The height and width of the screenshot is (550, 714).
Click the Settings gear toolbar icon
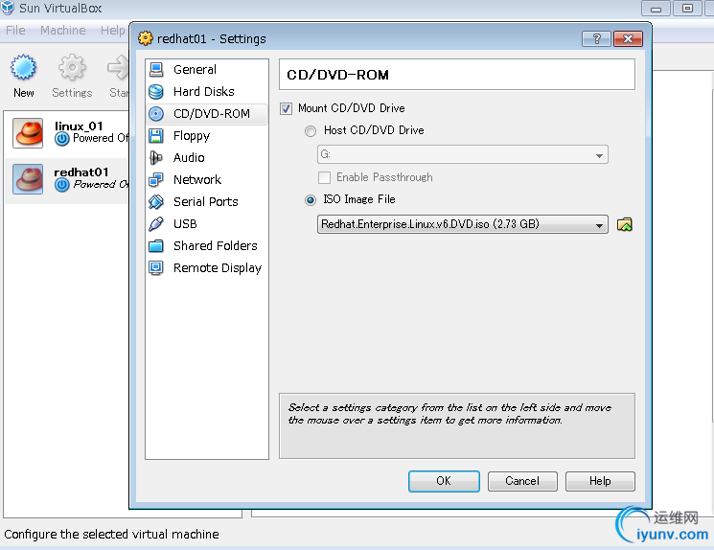point(72,67)
